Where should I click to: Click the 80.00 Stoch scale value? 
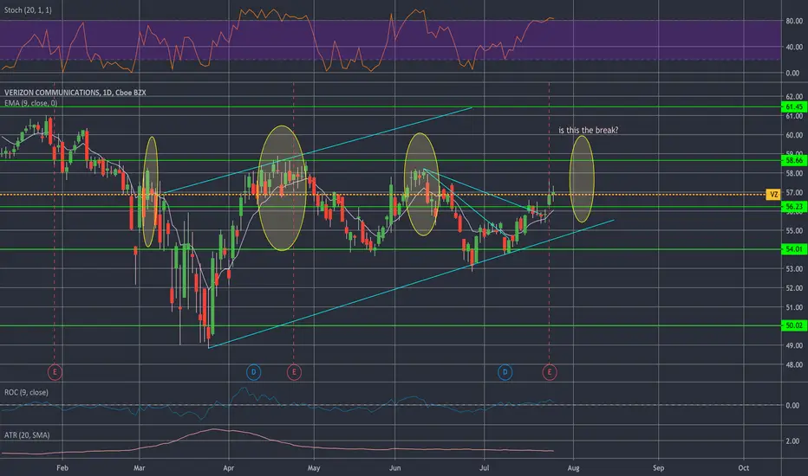[793, 21]
